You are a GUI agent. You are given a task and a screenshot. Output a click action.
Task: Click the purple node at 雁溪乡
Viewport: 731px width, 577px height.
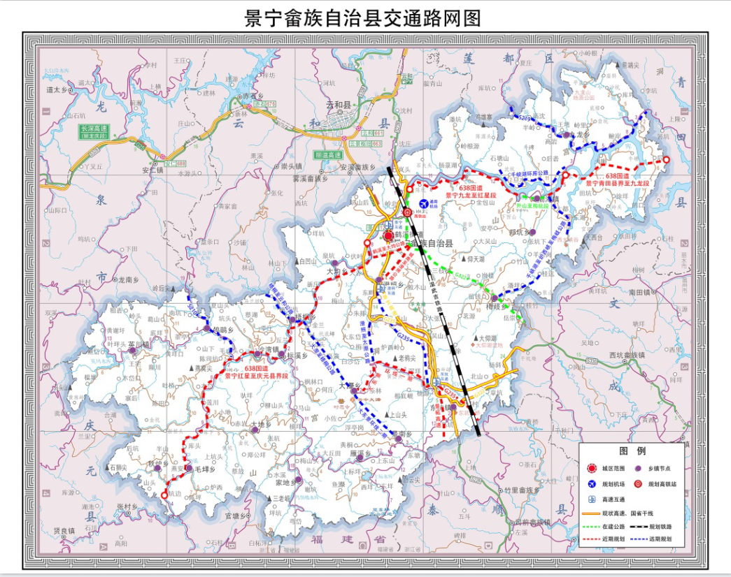pyautogui.click(x=360, y=458)
